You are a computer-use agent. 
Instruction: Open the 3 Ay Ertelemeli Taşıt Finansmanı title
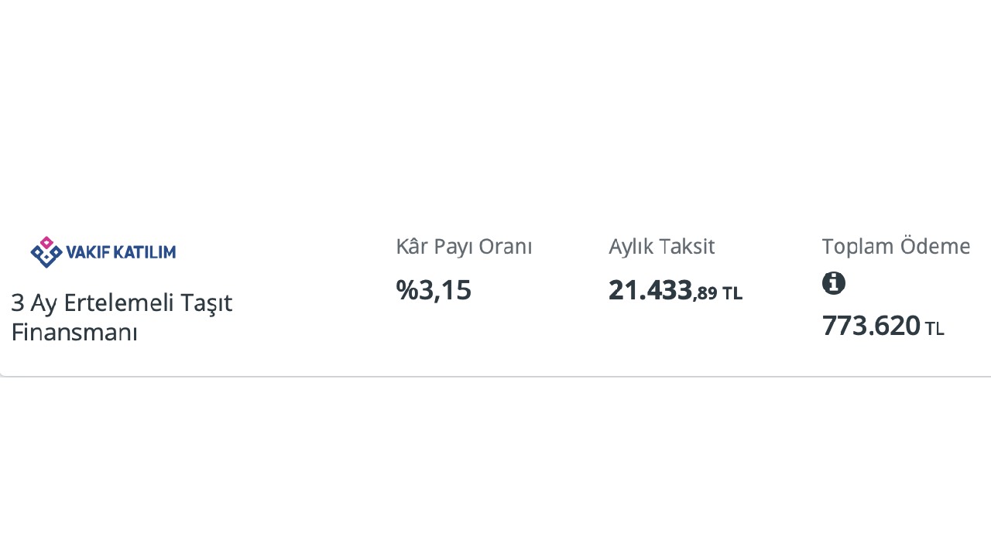122,317
